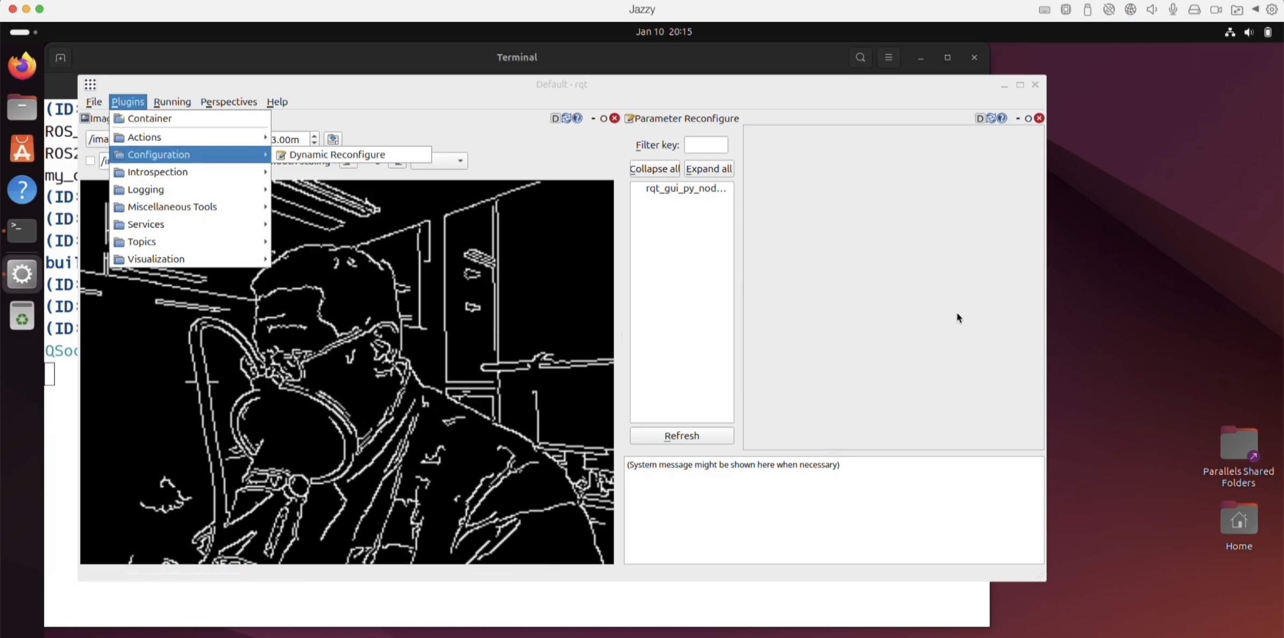Toggle the checkbox below the image topic field
The image size is (1284, 638).
click(90, 161)
